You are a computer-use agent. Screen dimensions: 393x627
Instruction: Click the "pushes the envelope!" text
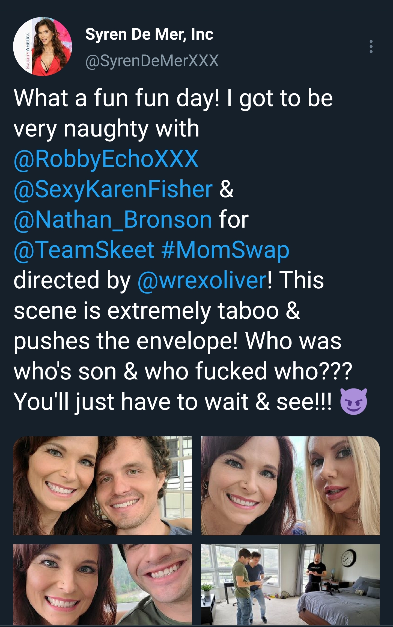(126, 341)
